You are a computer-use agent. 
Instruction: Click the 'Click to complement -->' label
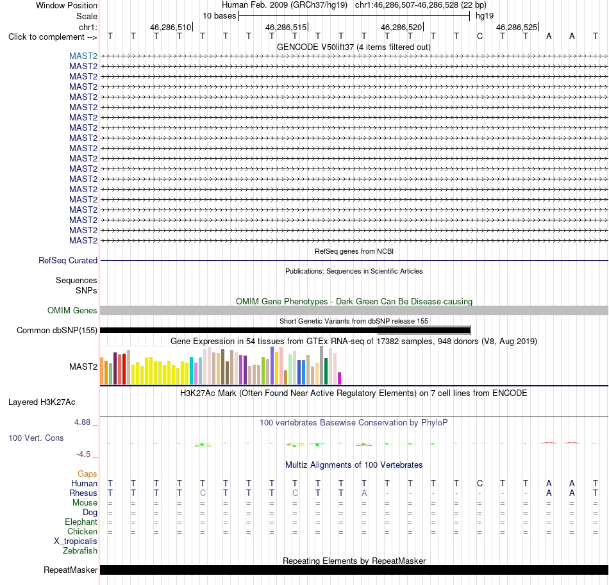53,37
